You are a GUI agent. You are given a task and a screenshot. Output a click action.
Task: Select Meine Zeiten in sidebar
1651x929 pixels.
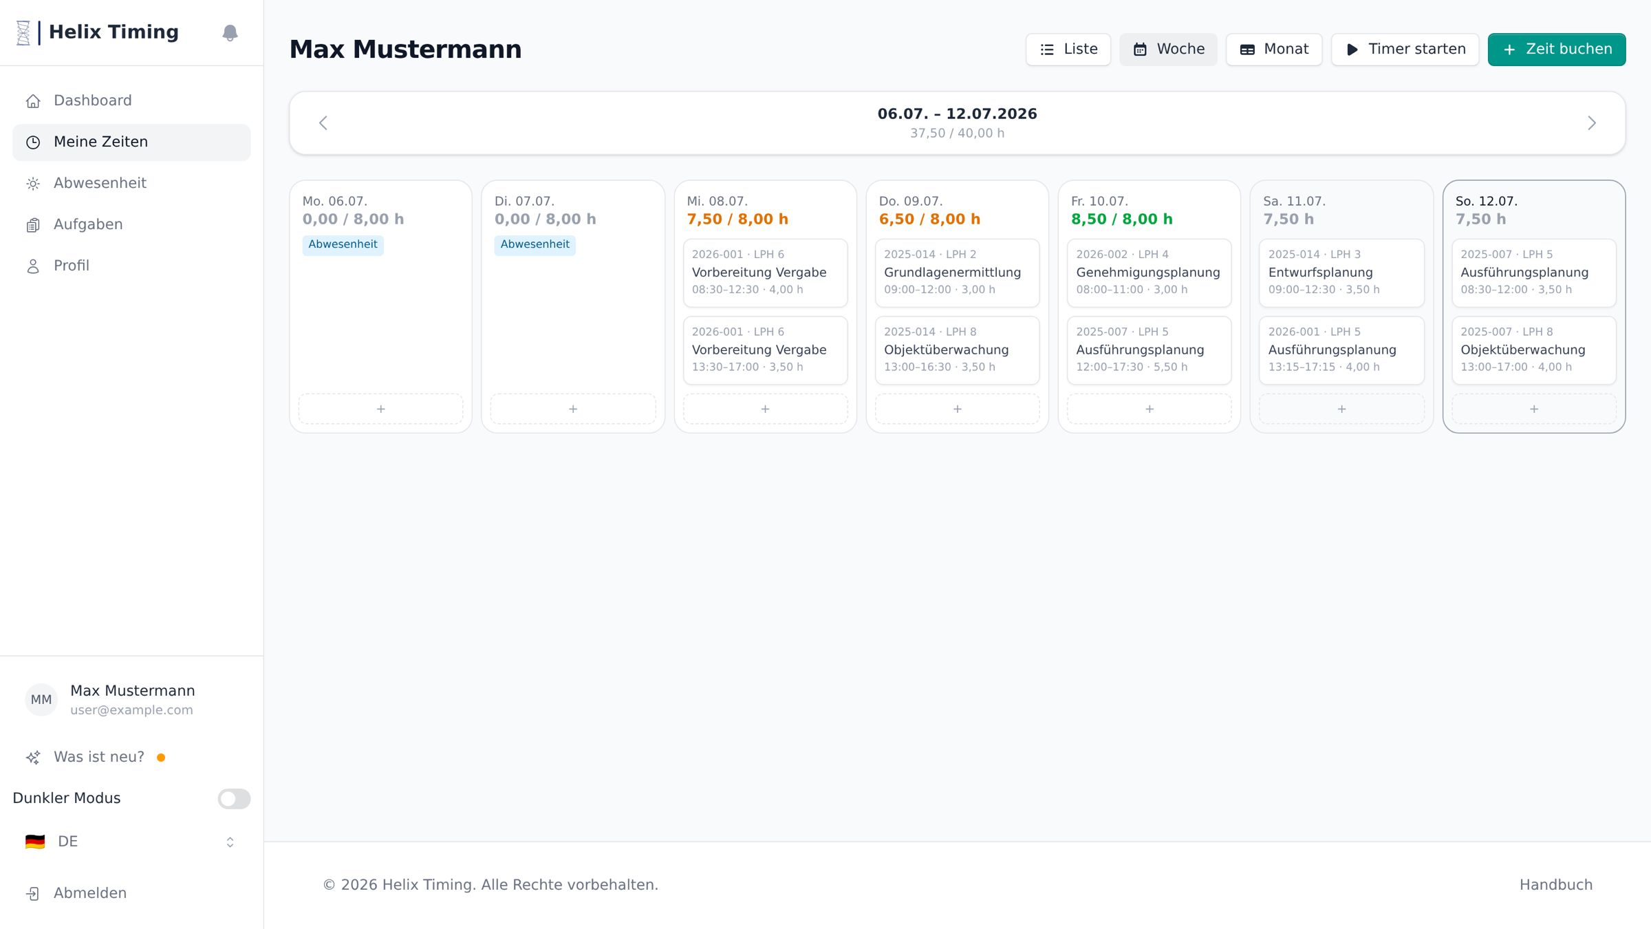click(x=131, y=142)
